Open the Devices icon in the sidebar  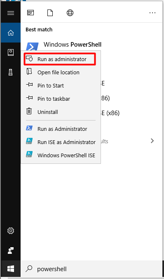pos(11,72)
